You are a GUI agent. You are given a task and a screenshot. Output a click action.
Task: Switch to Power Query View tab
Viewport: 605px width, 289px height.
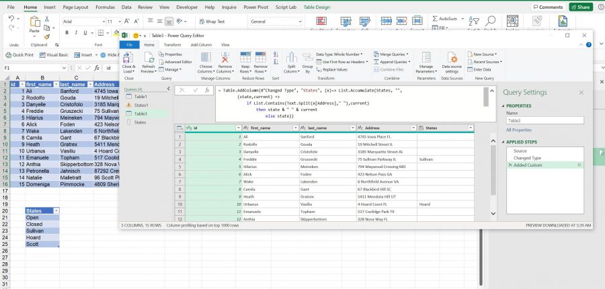pyautogui.click(x=225, y=45)
